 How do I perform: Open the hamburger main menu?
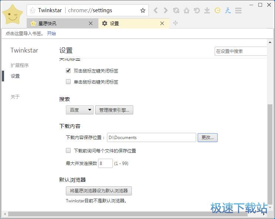click(x=238, y=10)
